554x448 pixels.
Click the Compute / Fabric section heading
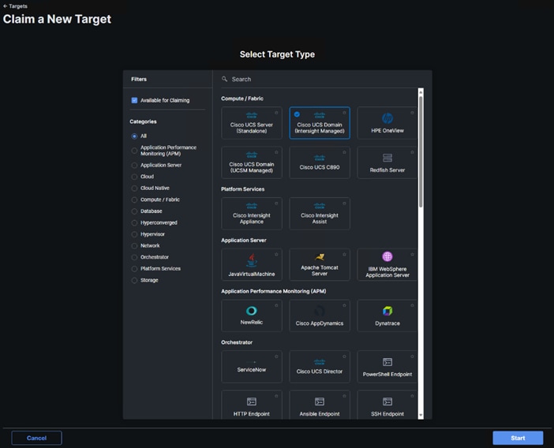[242, 99]
